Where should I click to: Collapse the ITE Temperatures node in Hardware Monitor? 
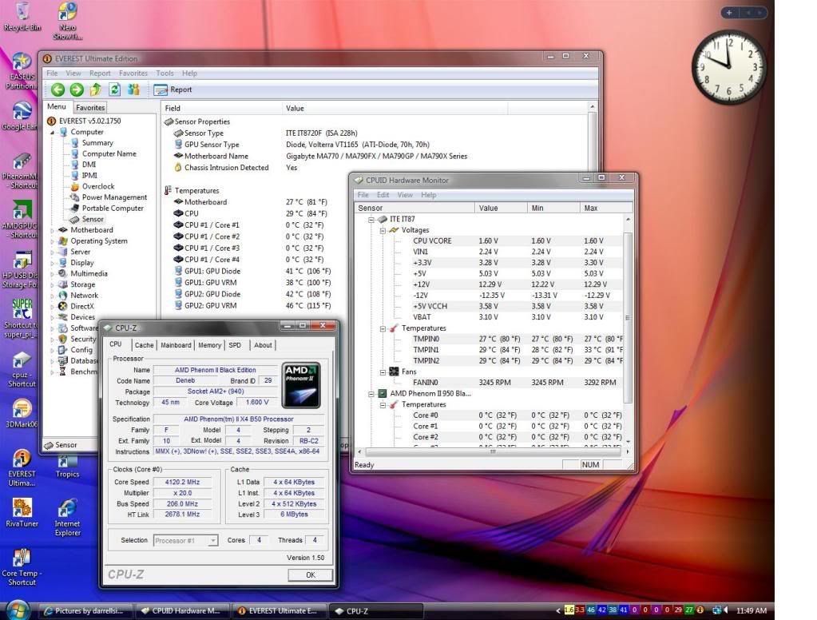coord(383,328)
